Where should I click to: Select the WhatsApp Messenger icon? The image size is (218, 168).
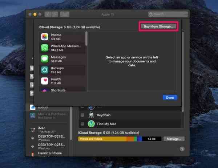pos(45,48)
